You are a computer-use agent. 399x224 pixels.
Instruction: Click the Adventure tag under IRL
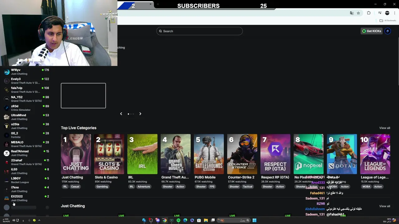click(x=144, y=187)
